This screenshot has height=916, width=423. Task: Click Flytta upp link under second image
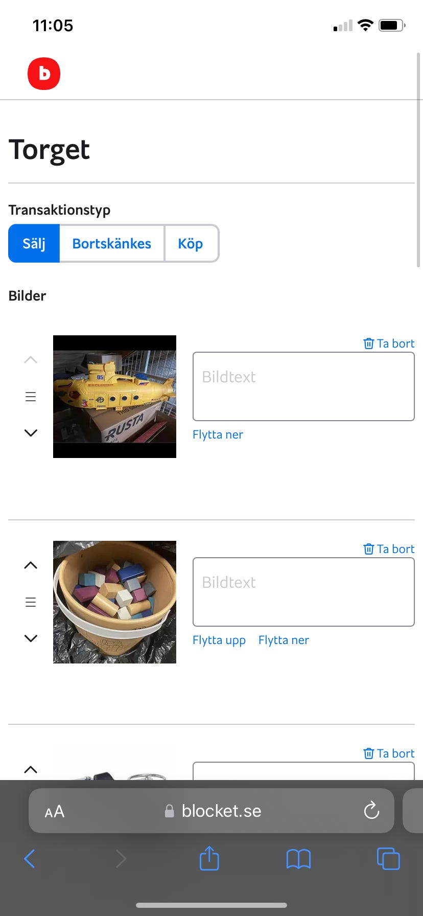(x=219, y=640)
